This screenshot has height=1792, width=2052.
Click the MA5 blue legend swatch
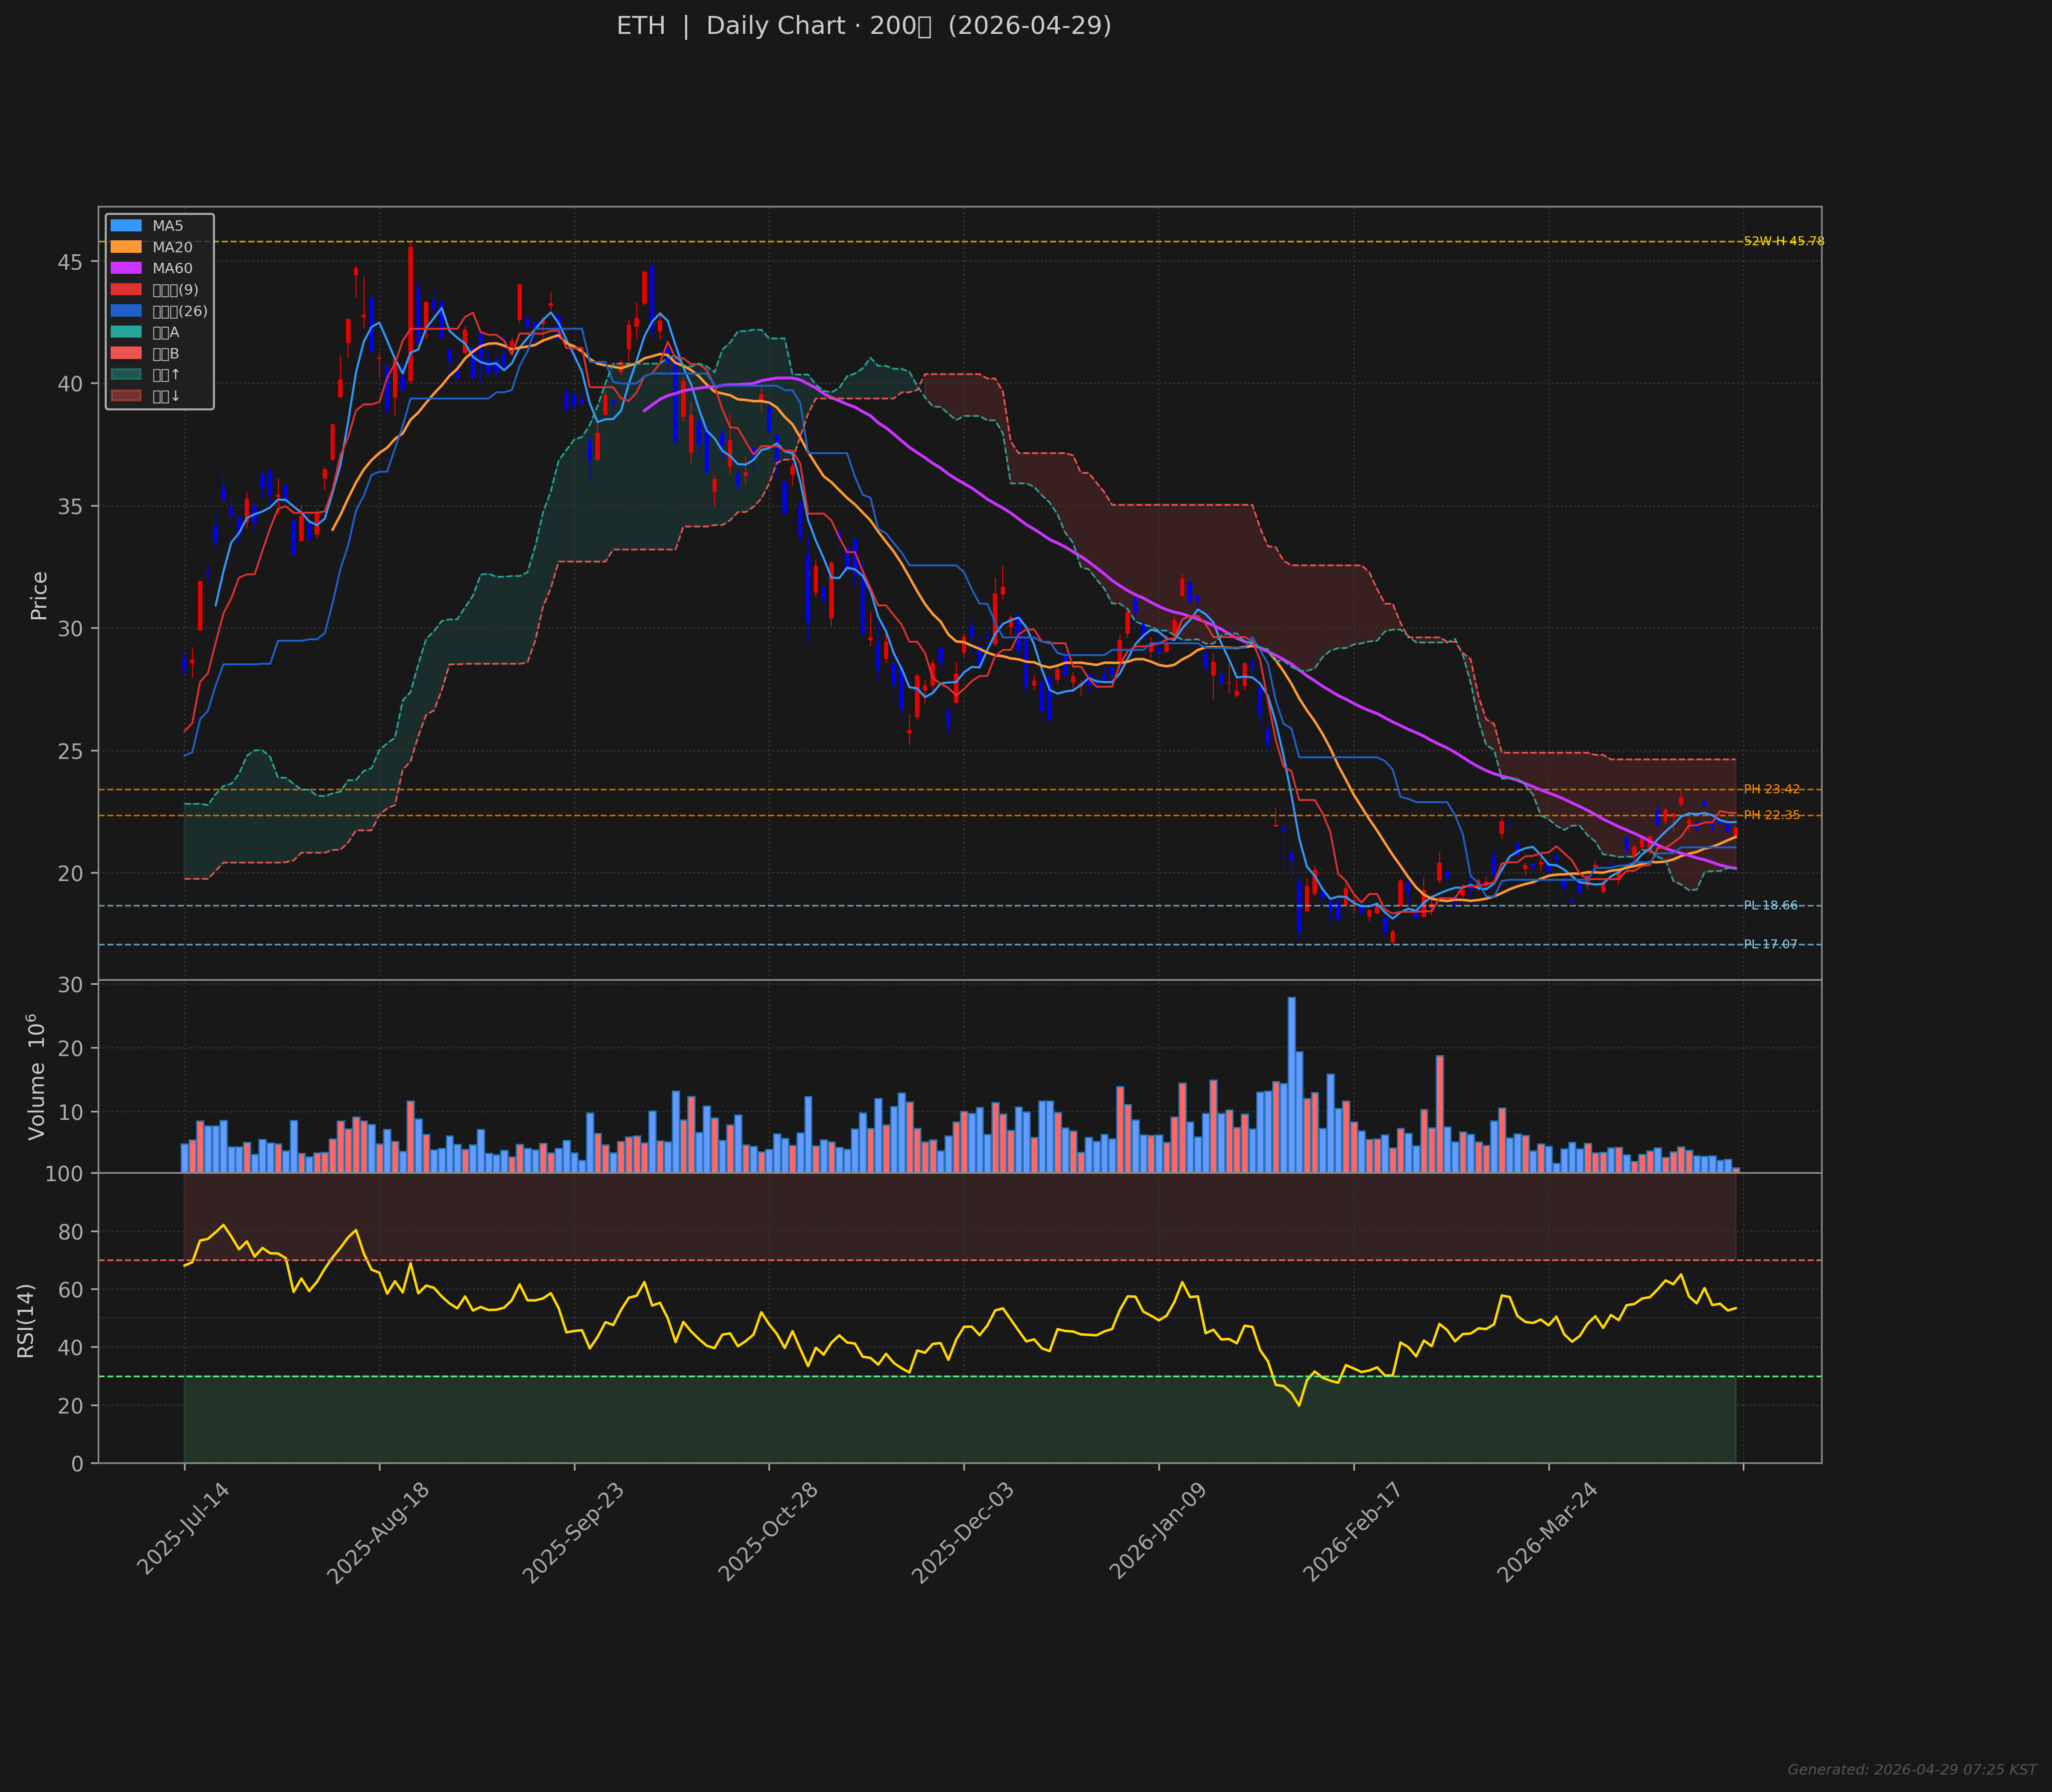pyautogui.click(x=126, y=226)
